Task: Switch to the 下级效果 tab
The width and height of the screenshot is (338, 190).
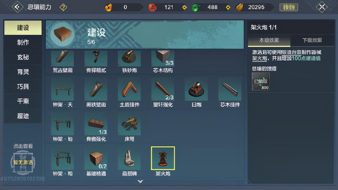Action: click(x=312, y=40)
